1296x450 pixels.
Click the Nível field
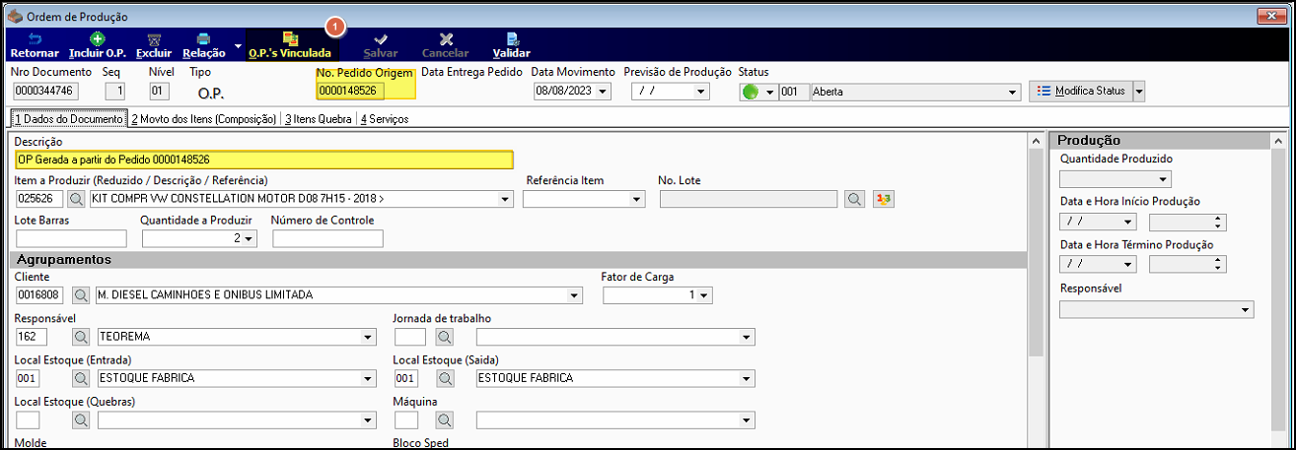click(x=159, y=92)
